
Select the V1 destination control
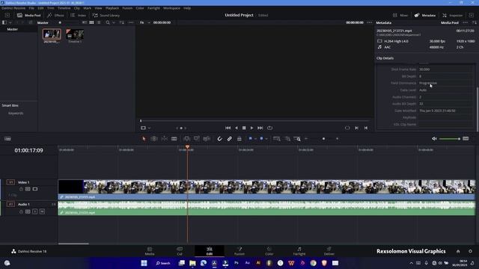10,182
